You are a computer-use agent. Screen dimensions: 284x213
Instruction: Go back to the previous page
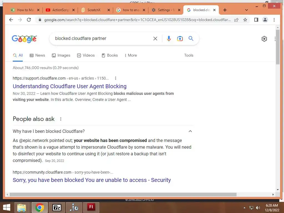(11, 20)
